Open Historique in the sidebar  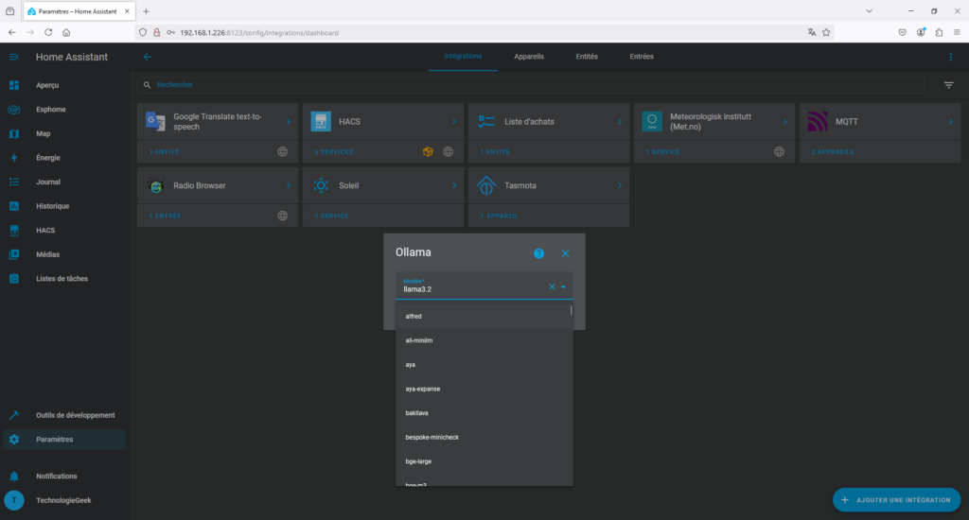(64, 206)
